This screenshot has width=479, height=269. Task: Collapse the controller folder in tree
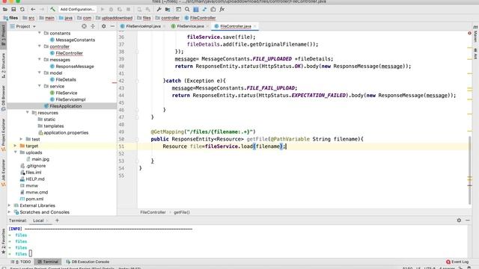40,46
